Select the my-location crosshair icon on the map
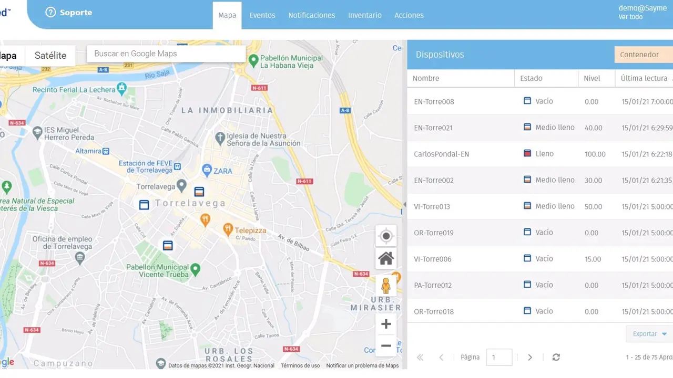This screenshot has height=378, width=673. point(386,236)
